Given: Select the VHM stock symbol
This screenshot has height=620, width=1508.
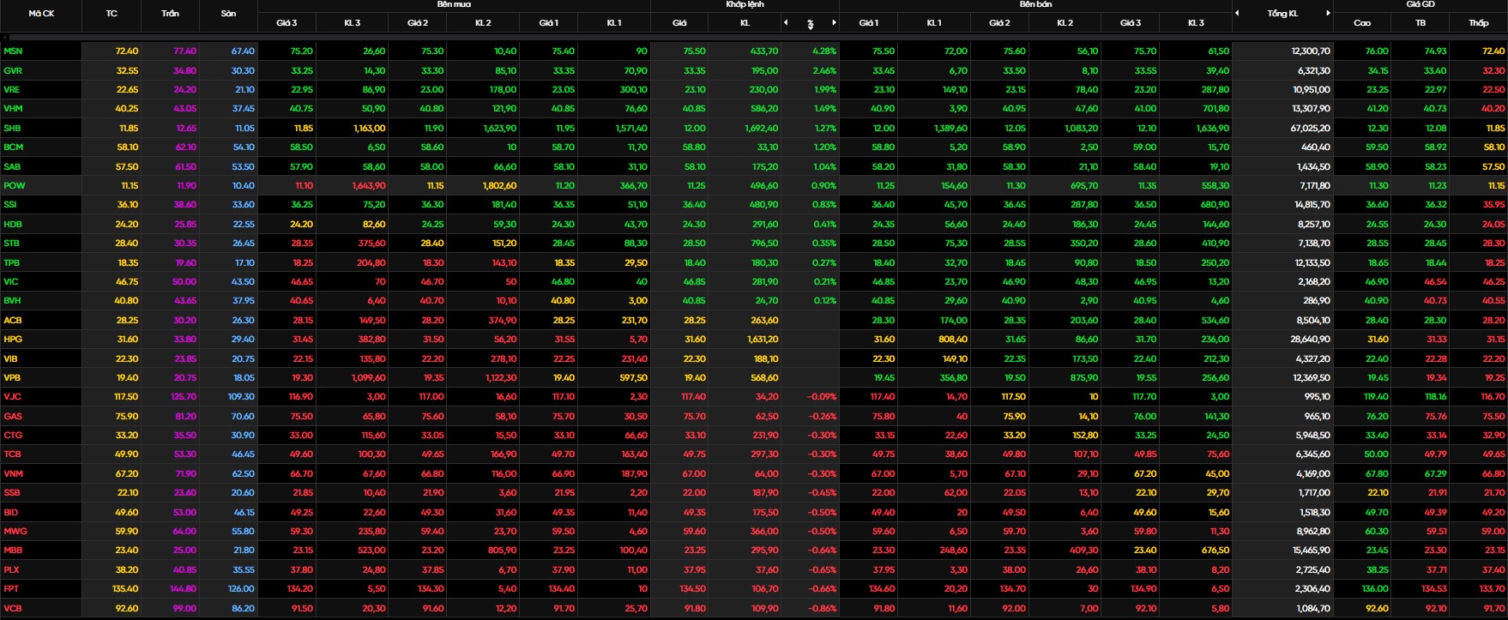Looking at the screenshot, I should tap(13, 109).
